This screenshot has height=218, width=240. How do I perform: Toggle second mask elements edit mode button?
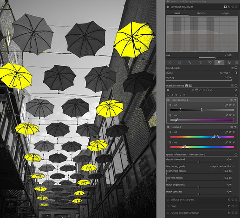(x=190, y=86)
